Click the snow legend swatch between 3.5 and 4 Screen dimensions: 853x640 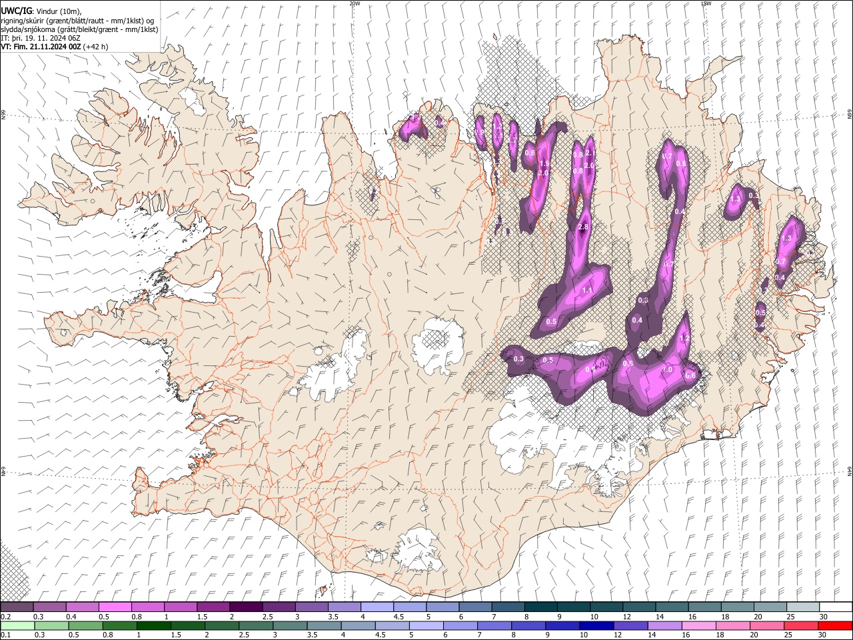[x=344, y=607]
